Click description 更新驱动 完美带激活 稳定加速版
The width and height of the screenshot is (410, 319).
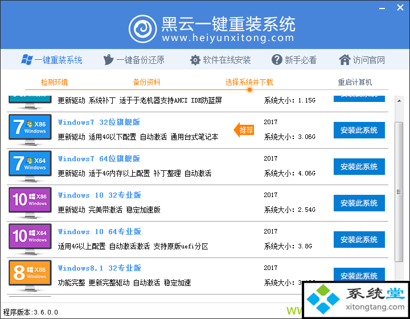pos(109,210)
